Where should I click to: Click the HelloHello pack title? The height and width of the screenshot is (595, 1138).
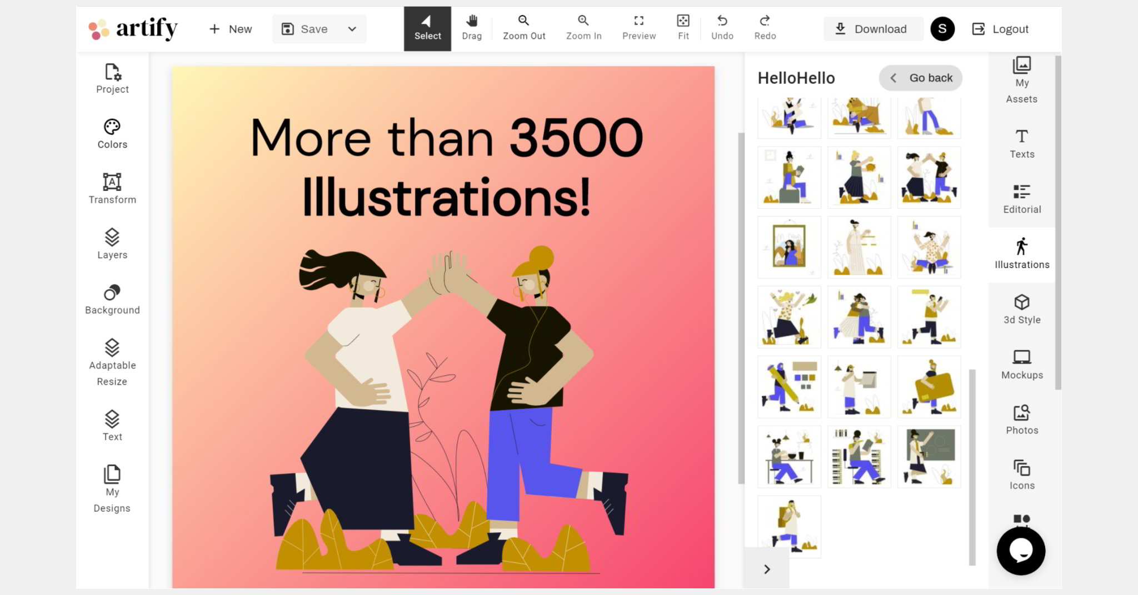[796, 78]
